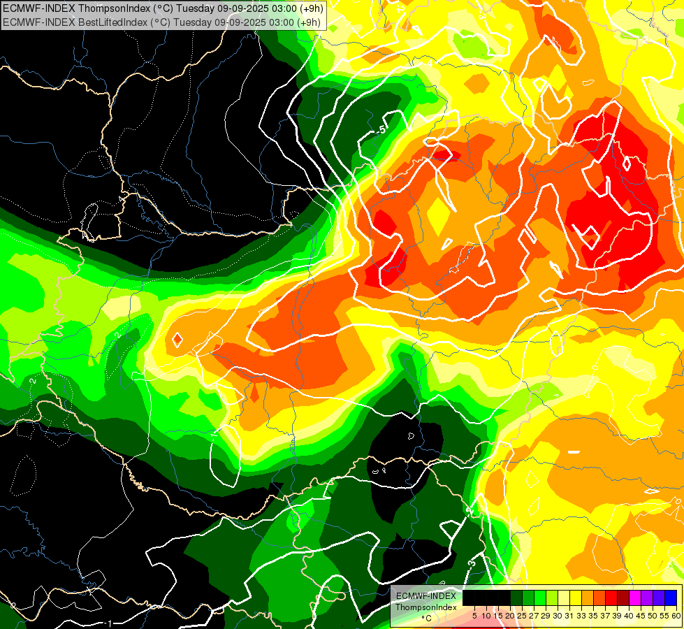Image resolution: width=684 pixels, height=629 pixels.
Task: Click the -5 contour label on the map
Action: point(381,130)
